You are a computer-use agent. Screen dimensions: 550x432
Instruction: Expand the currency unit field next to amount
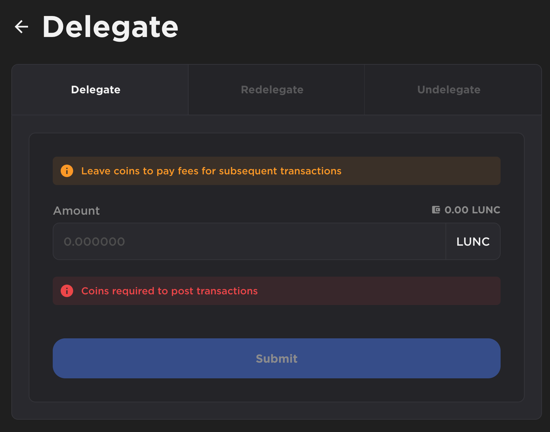(x=473, y=241)
